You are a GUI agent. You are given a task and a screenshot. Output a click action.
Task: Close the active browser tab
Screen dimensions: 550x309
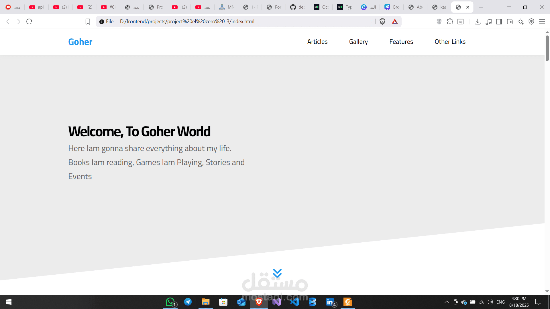468,7
